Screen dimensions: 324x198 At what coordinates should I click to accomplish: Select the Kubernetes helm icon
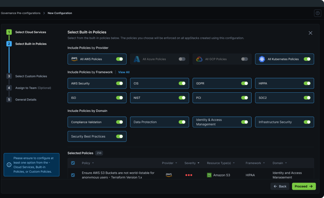[x=262, y=59]
